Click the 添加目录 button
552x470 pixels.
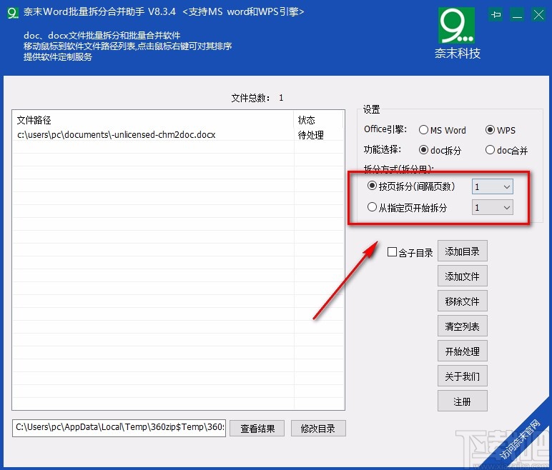(x=462, y=251)
